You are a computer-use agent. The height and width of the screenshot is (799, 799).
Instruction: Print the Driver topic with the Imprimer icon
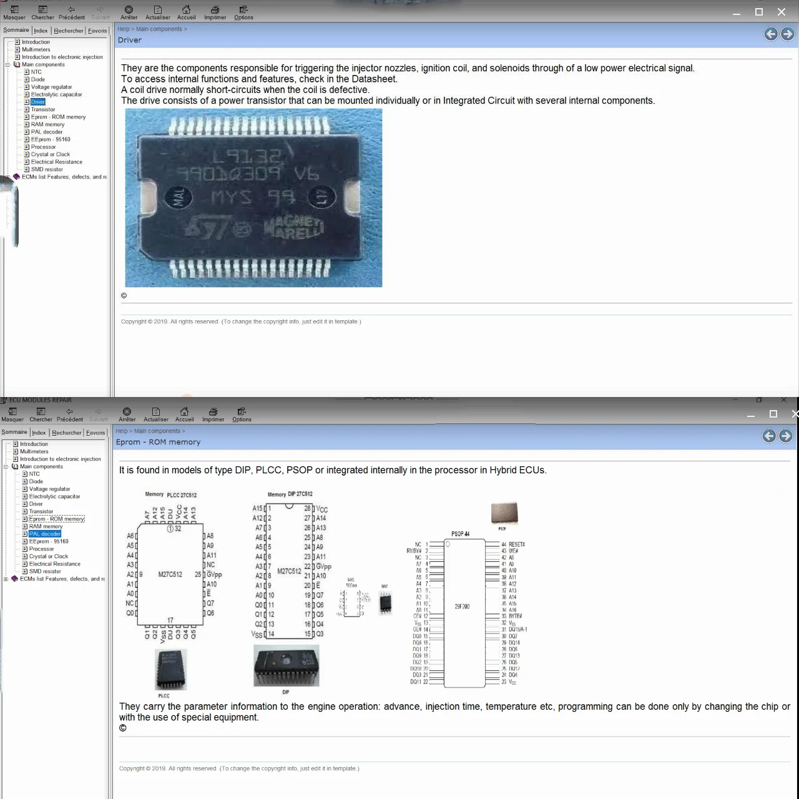215,11
